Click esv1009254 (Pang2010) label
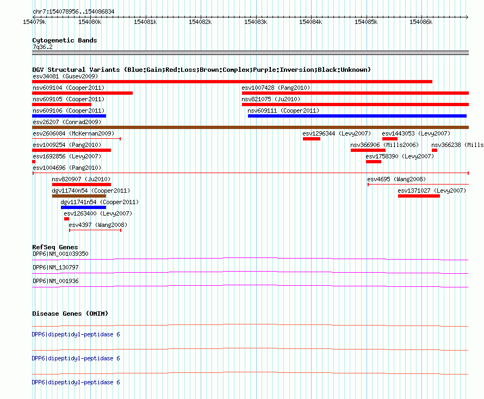Image resolution: width=484 pixels, height=399 pixels. 67,145
